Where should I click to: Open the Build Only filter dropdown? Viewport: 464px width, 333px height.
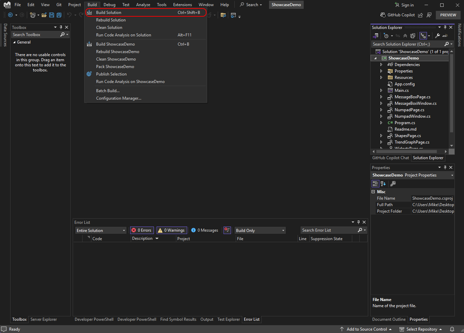[x=260, y=230]
